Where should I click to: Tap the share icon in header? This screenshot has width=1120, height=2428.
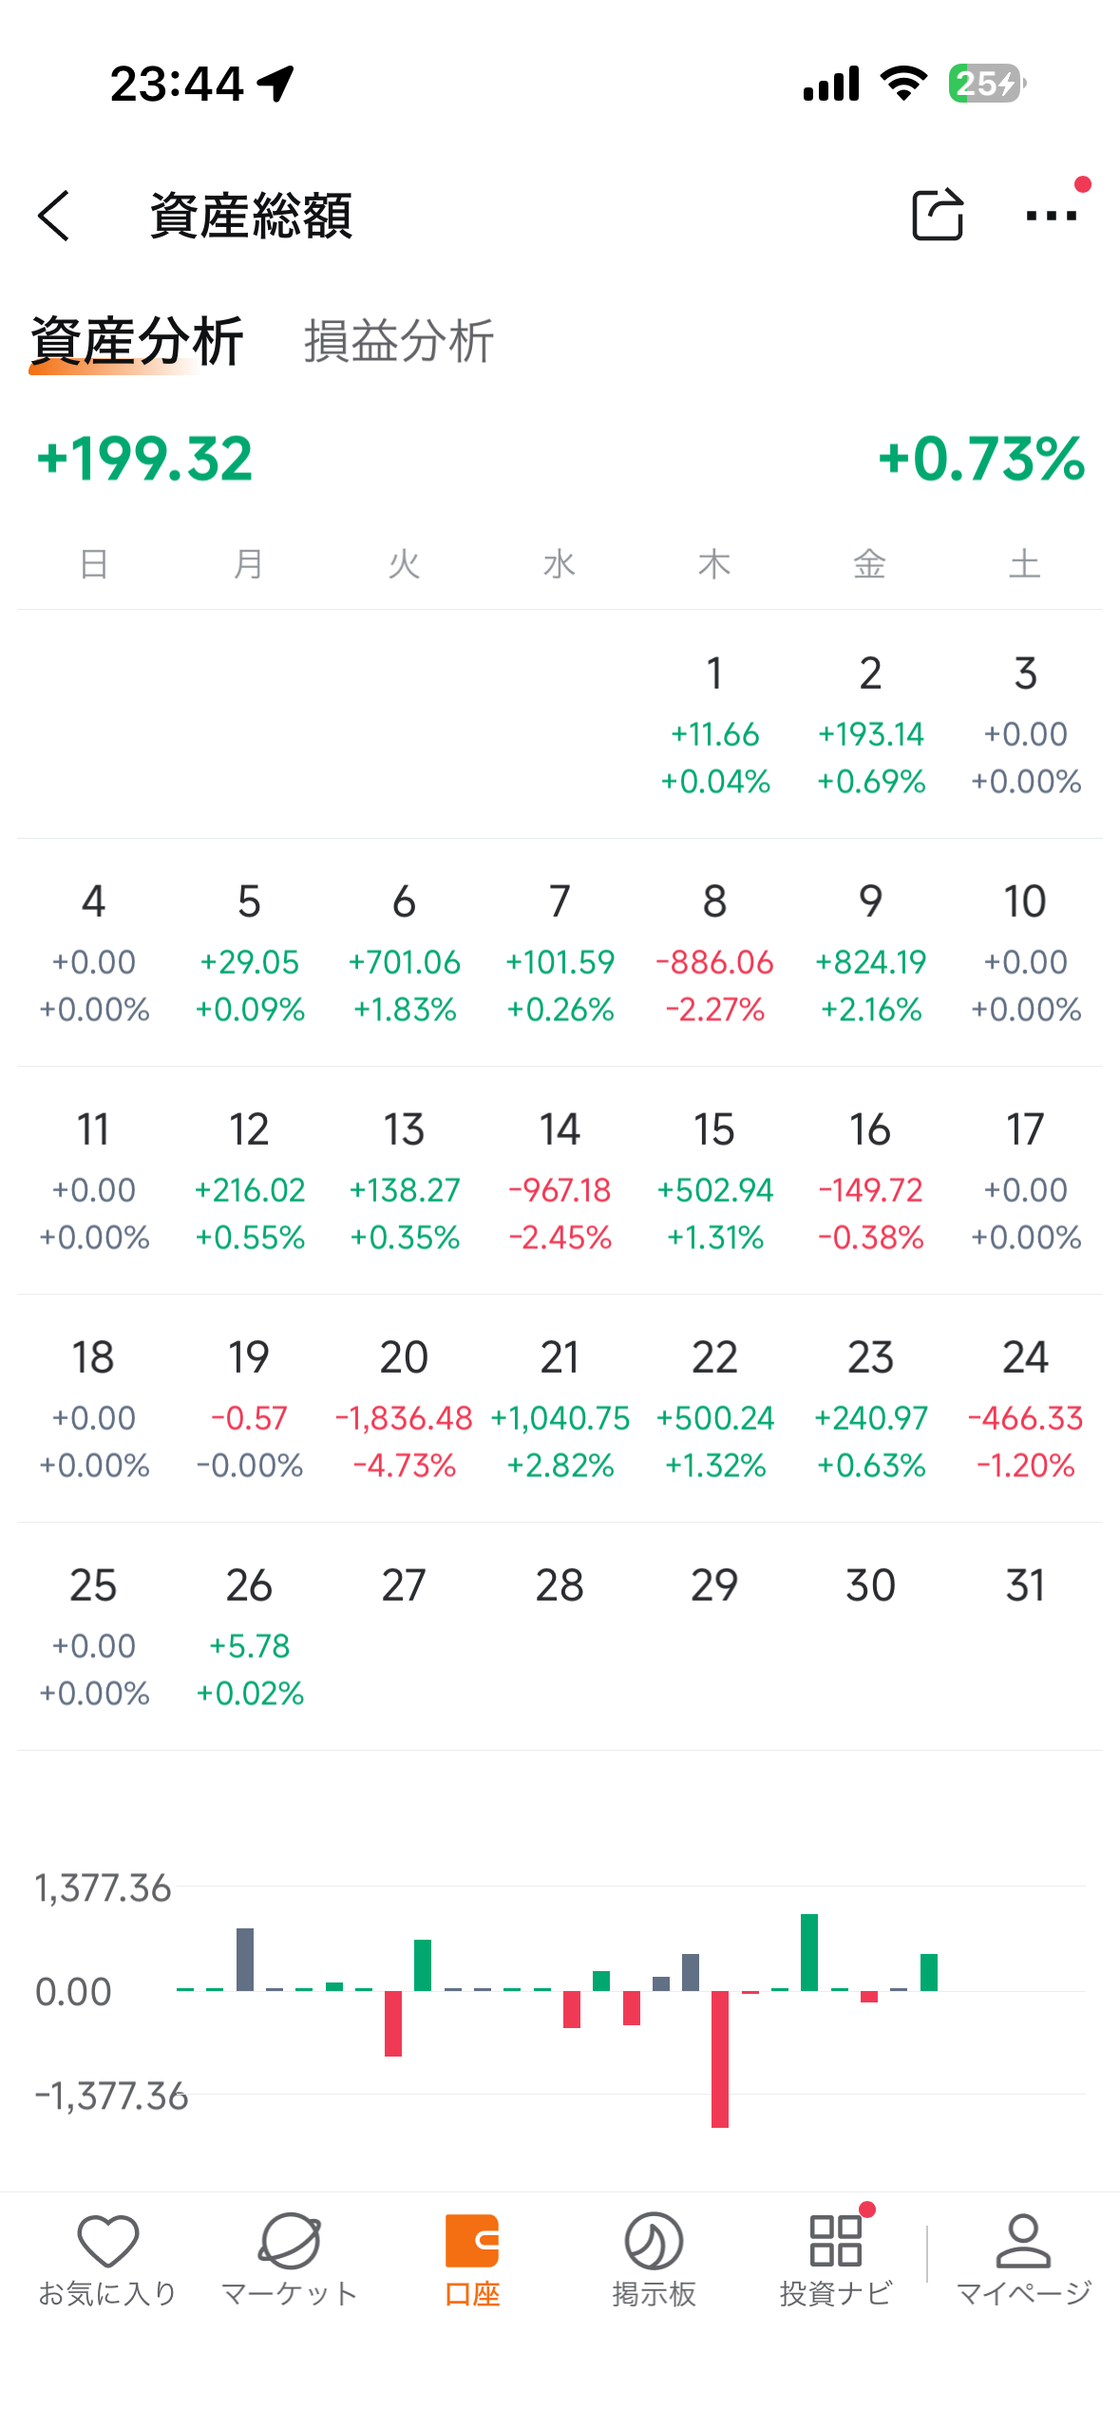pos(937,215)
